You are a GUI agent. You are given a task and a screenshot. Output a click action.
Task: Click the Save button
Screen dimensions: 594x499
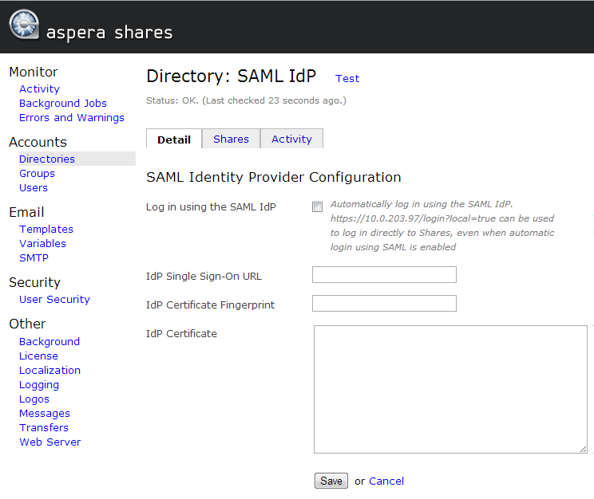(x=331, y=481)
